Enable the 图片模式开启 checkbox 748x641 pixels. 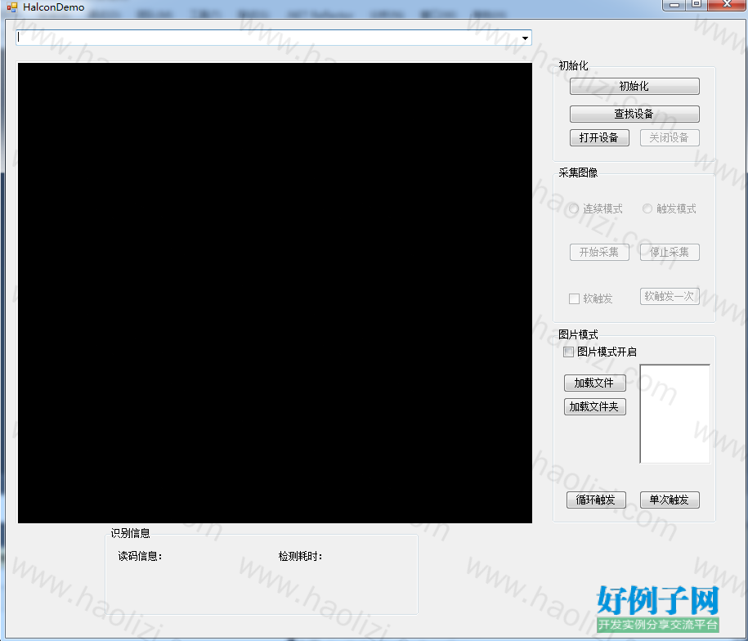[x=569, y=352]
